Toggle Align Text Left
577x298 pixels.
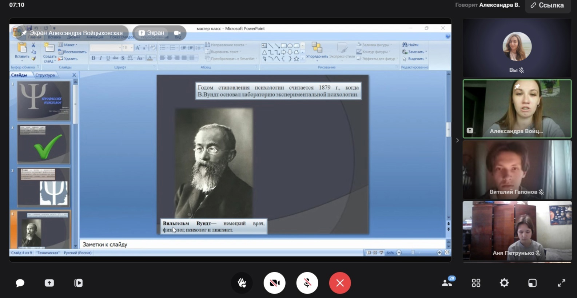point(162,58)
